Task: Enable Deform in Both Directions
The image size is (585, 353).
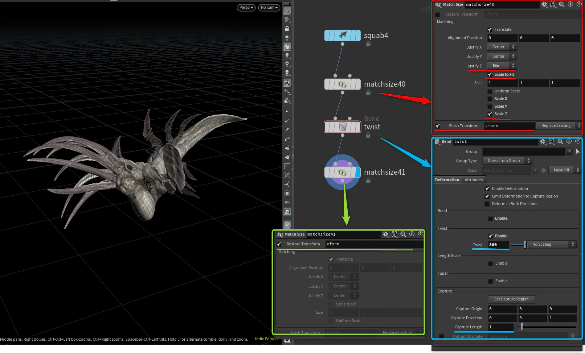Action: [487, 204]
